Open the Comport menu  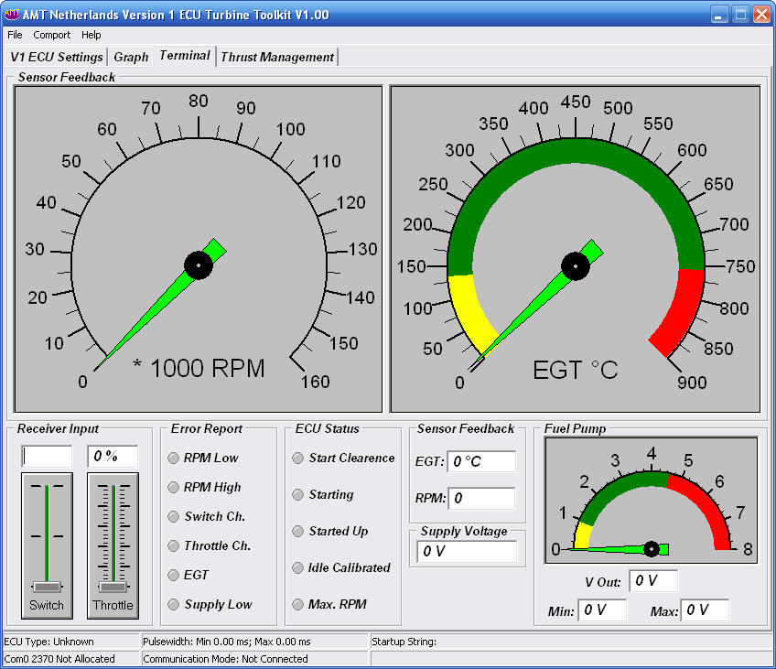[52, 35]
